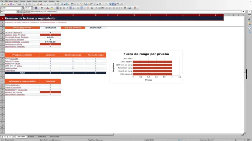
Task: Click the Function Wizard icon
Action: click(21, 12)
